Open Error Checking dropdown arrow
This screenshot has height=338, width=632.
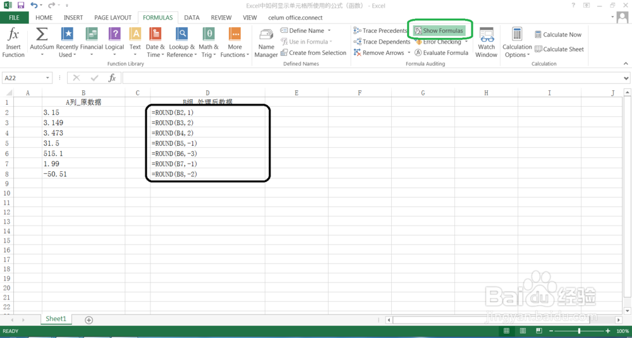click(466, 42)
